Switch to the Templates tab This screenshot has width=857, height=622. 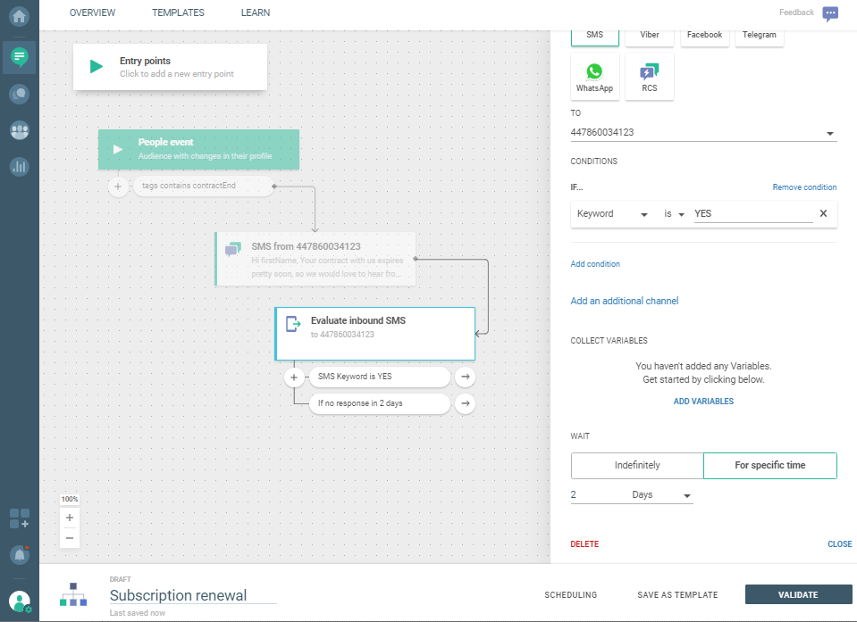tap(178, 13)
